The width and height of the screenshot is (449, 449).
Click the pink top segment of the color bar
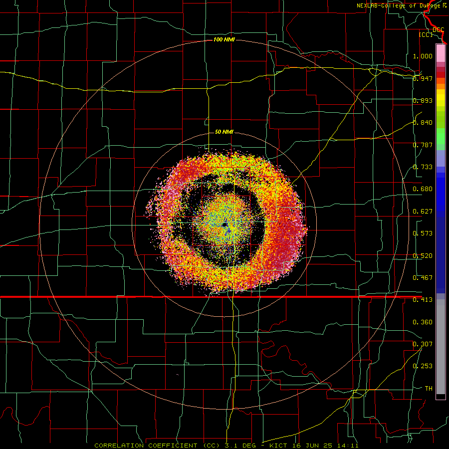click(441, 53)
